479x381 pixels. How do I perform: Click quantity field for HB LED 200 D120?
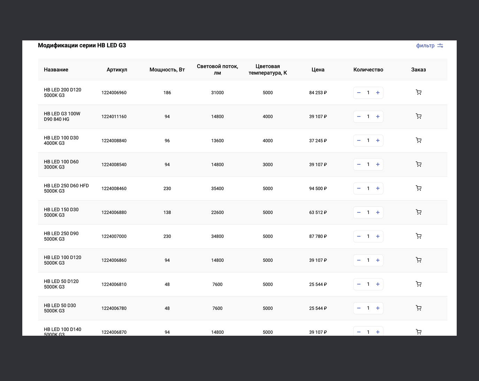pos(368,93)
